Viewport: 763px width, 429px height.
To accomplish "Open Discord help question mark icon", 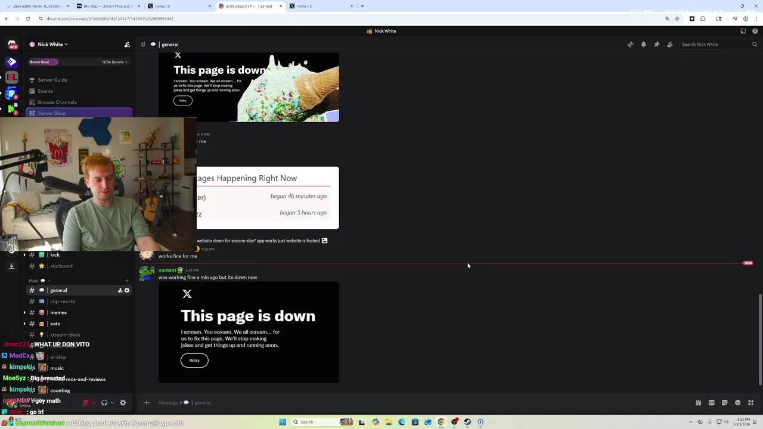I will click(755, 31).
